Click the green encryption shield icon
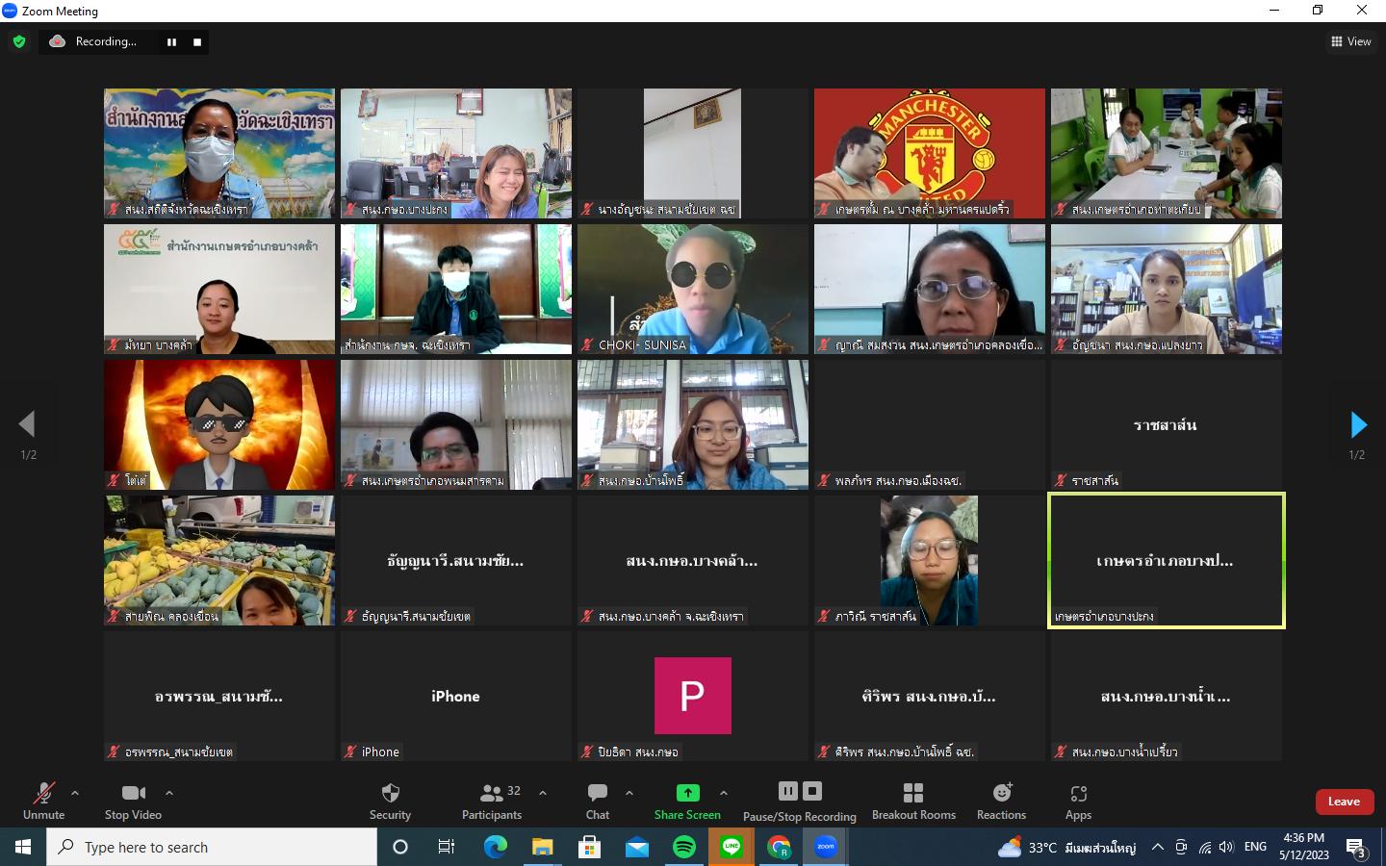 (x=19, y=41)
